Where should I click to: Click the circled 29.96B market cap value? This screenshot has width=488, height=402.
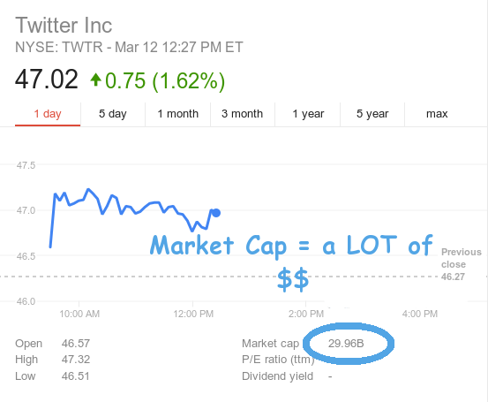pos(346,344)
